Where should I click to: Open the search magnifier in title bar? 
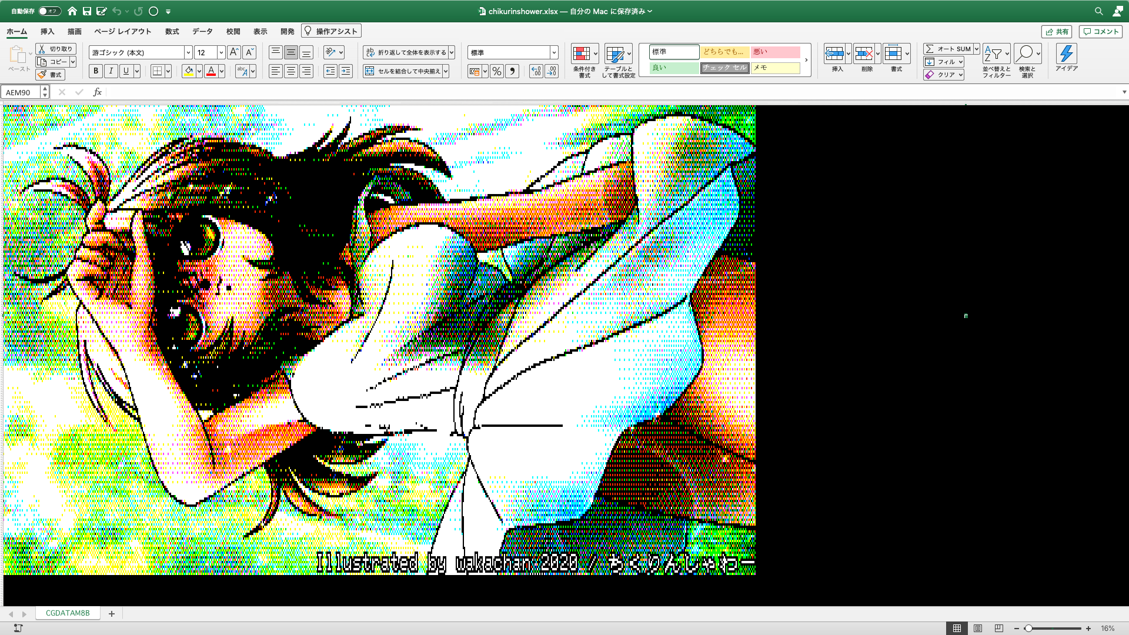point(1098,11)
